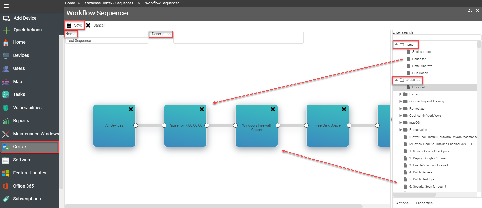The height and width of the screenshot is (208, 482).
Task: Open Syxsense Cortex - Sequences breadcrumb
Action: click(109, 3)
